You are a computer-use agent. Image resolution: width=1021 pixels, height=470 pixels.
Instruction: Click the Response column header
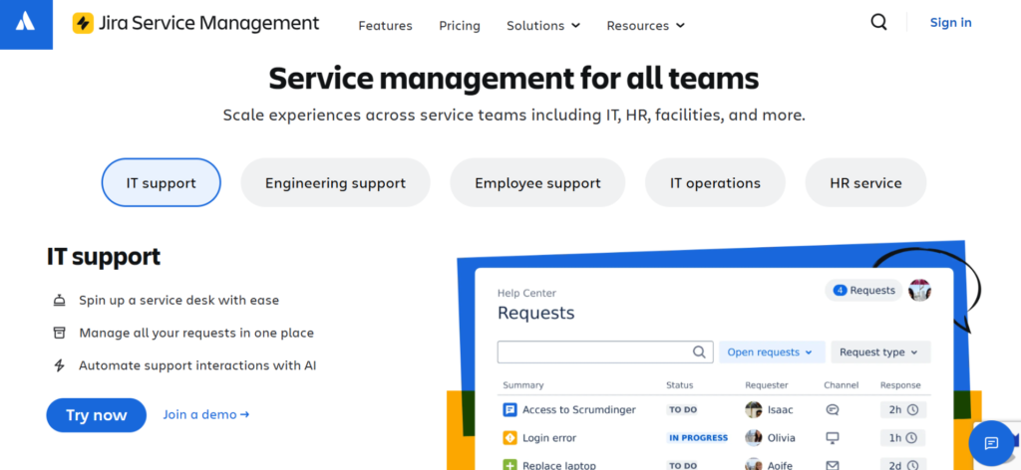tap(900, 384)
